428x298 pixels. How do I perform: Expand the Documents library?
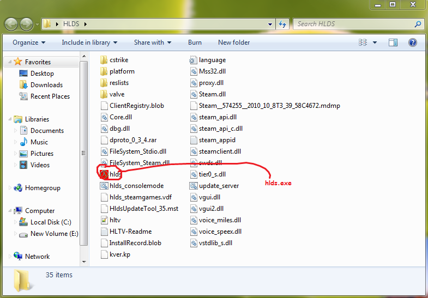click(x=15, y=131)
